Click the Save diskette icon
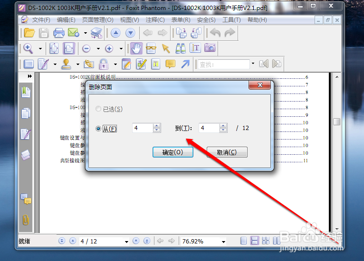 click(44, 33)
